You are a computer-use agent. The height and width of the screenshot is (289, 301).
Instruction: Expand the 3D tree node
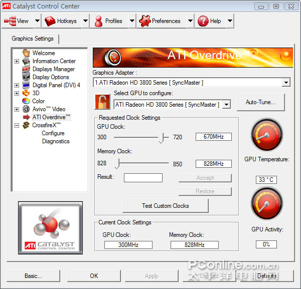click(x=17, y=93)
